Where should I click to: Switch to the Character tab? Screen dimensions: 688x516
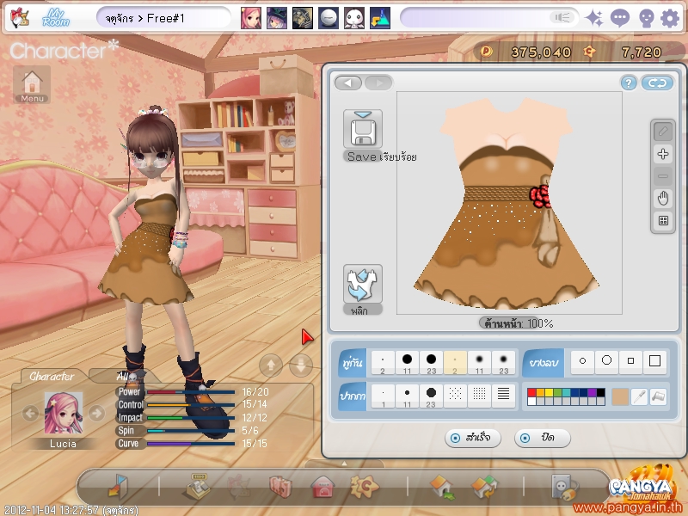tap(52, 376)
